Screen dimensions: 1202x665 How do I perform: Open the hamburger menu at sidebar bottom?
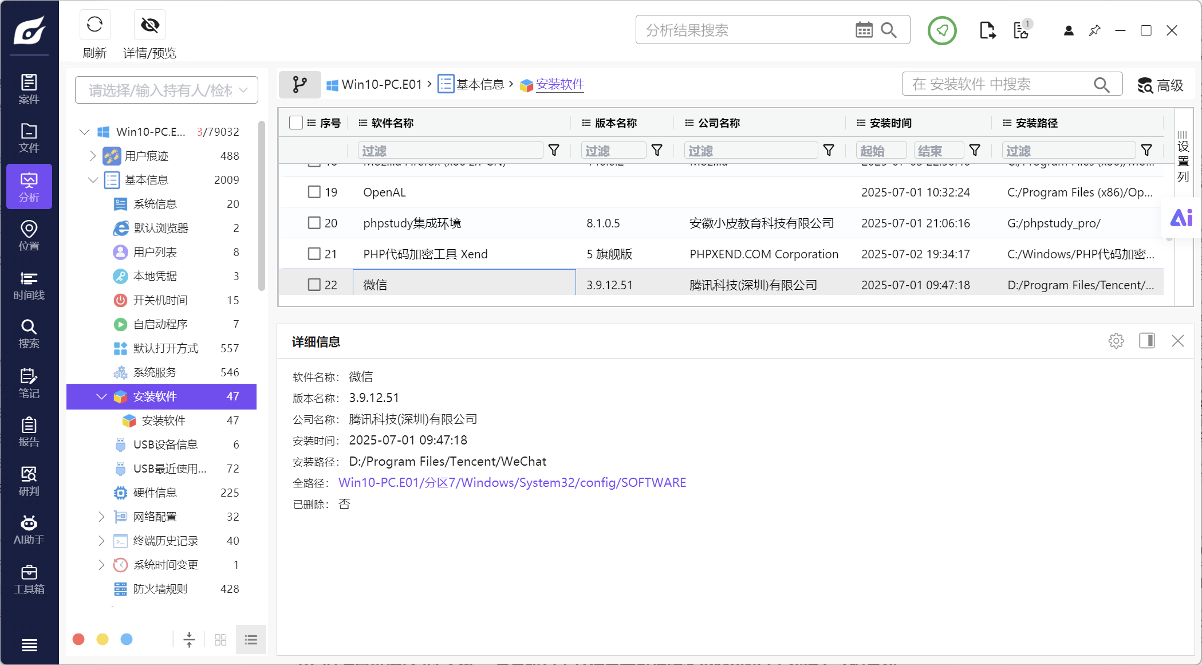29,645
